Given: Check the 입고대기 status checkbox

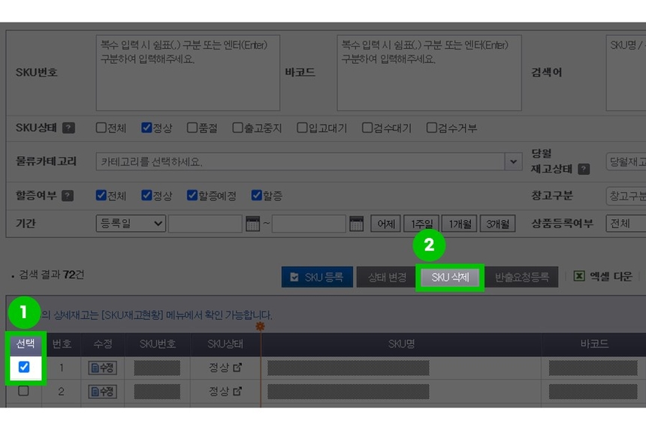Looking at the screenshot, I should pos(302,128).
